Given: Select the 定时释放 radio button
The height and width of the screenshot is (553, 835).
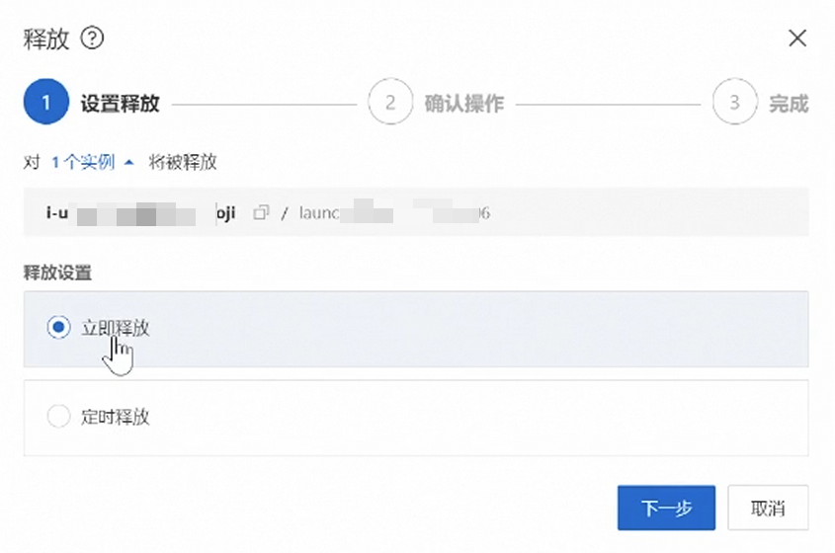Looking at the screenshot, I should pos(58,417).
